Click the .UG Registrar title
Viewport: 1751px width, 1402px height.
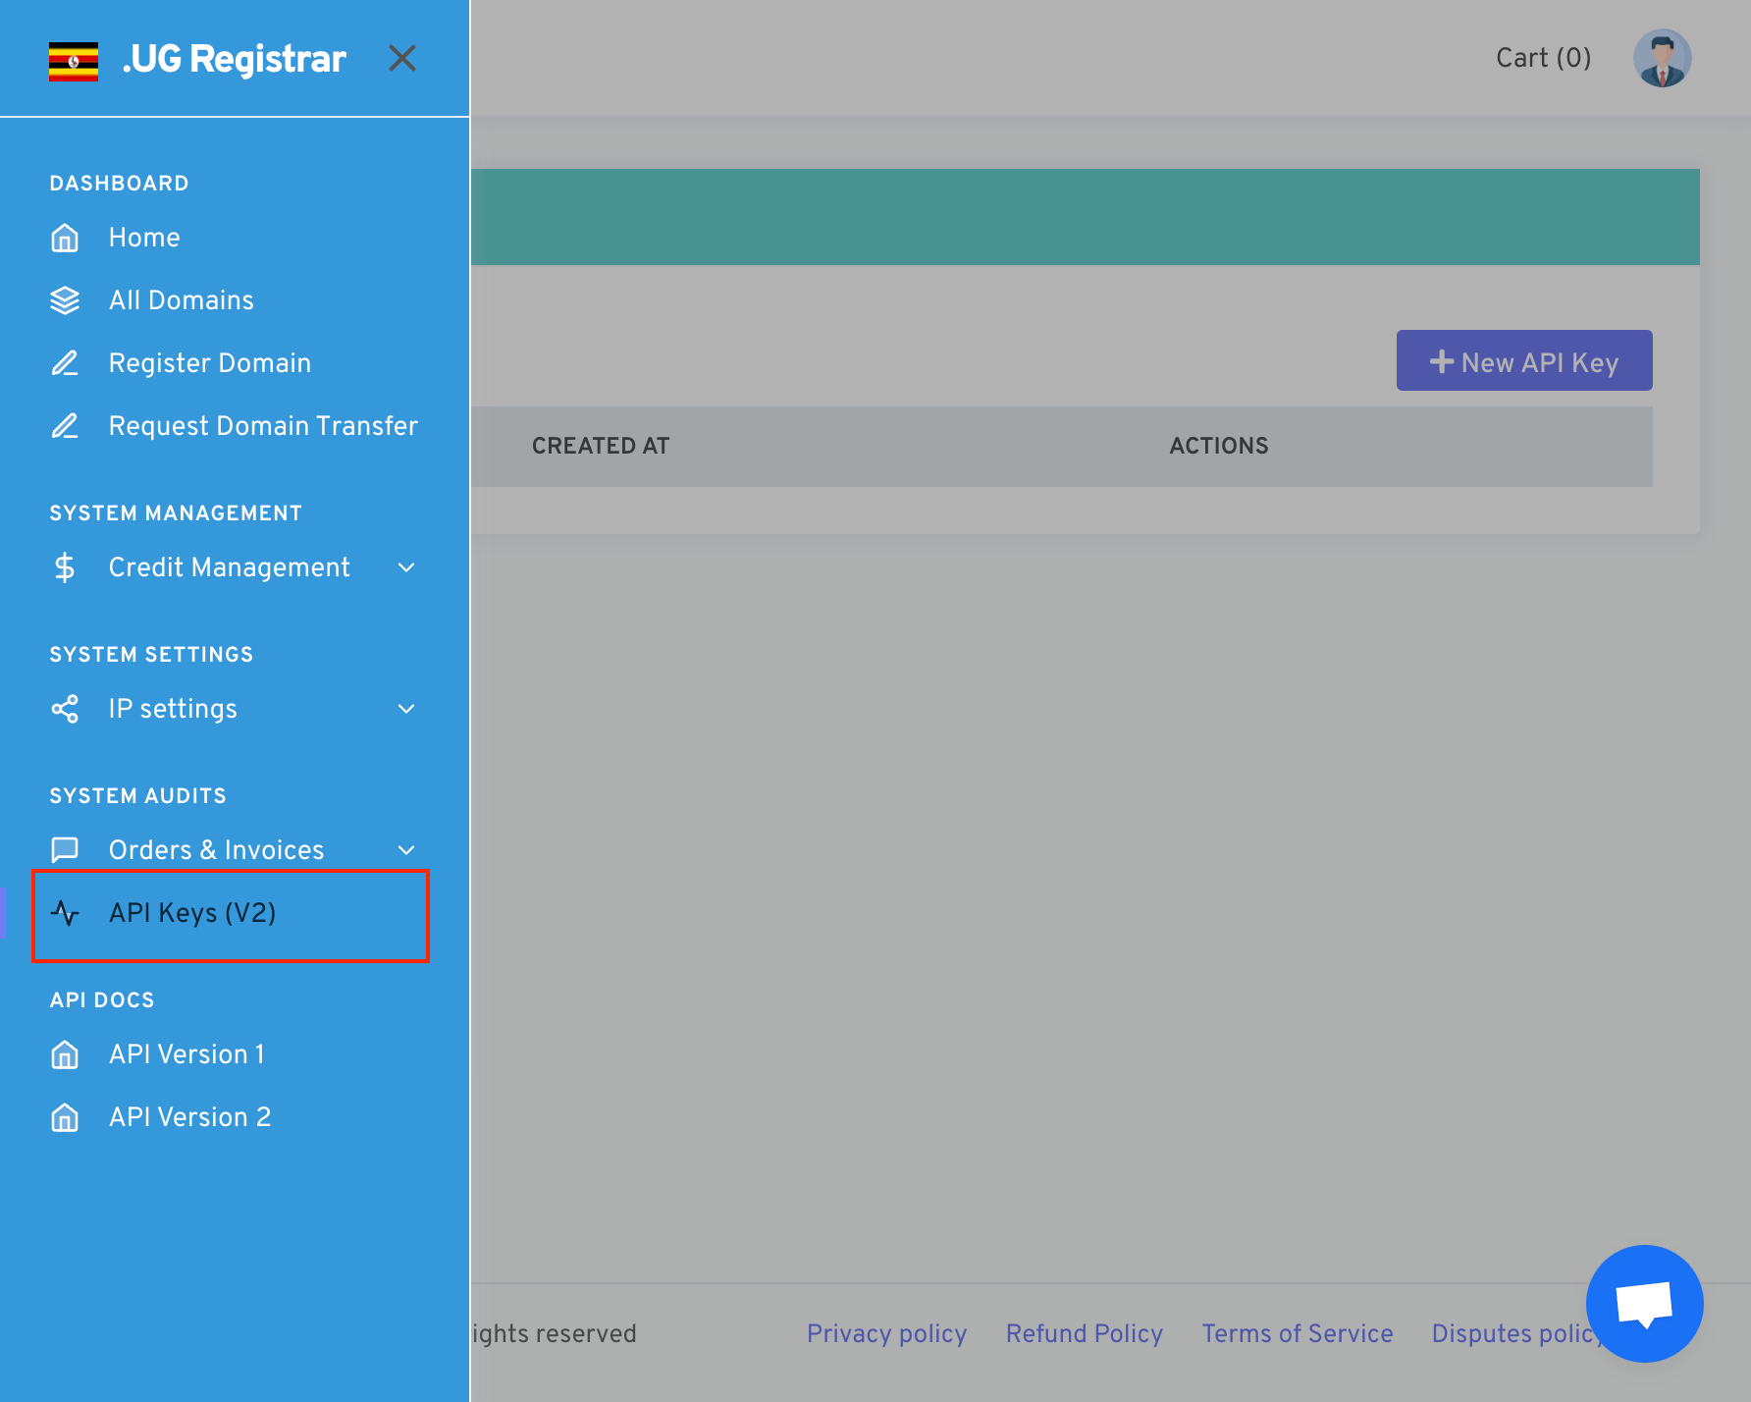point(235,59)
